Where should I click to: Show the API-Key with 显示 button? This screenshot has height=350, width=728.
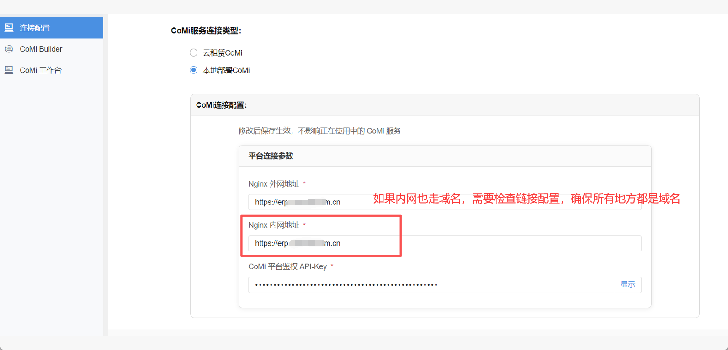[628, 285]
